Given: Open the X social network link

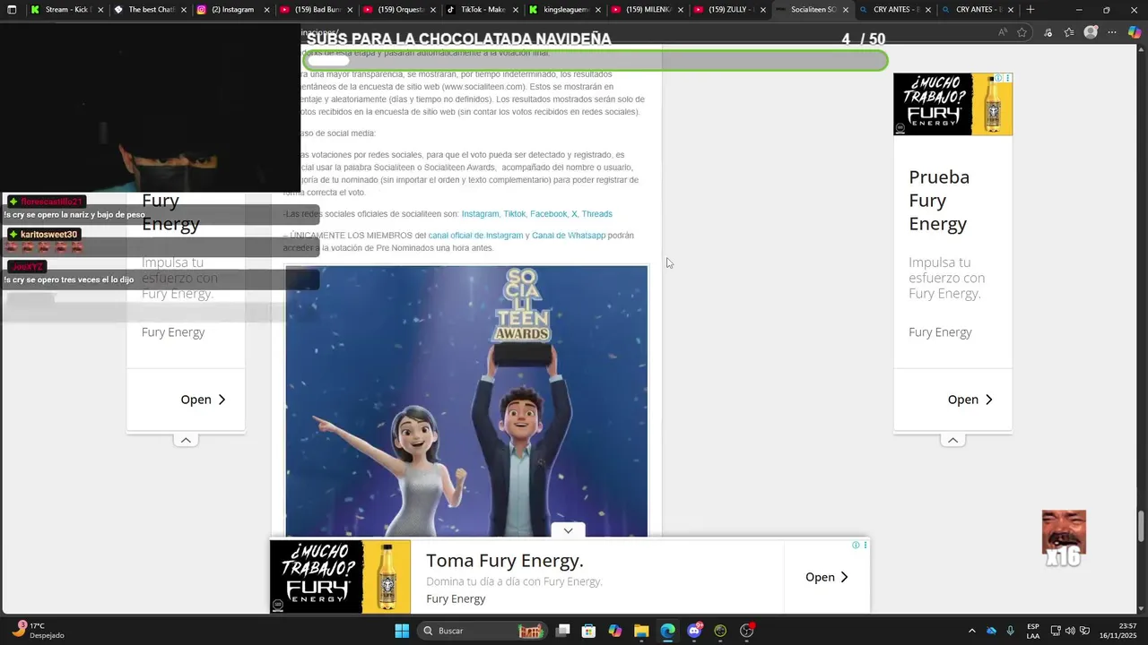Looking at the screenshot, I should (574, 214).
